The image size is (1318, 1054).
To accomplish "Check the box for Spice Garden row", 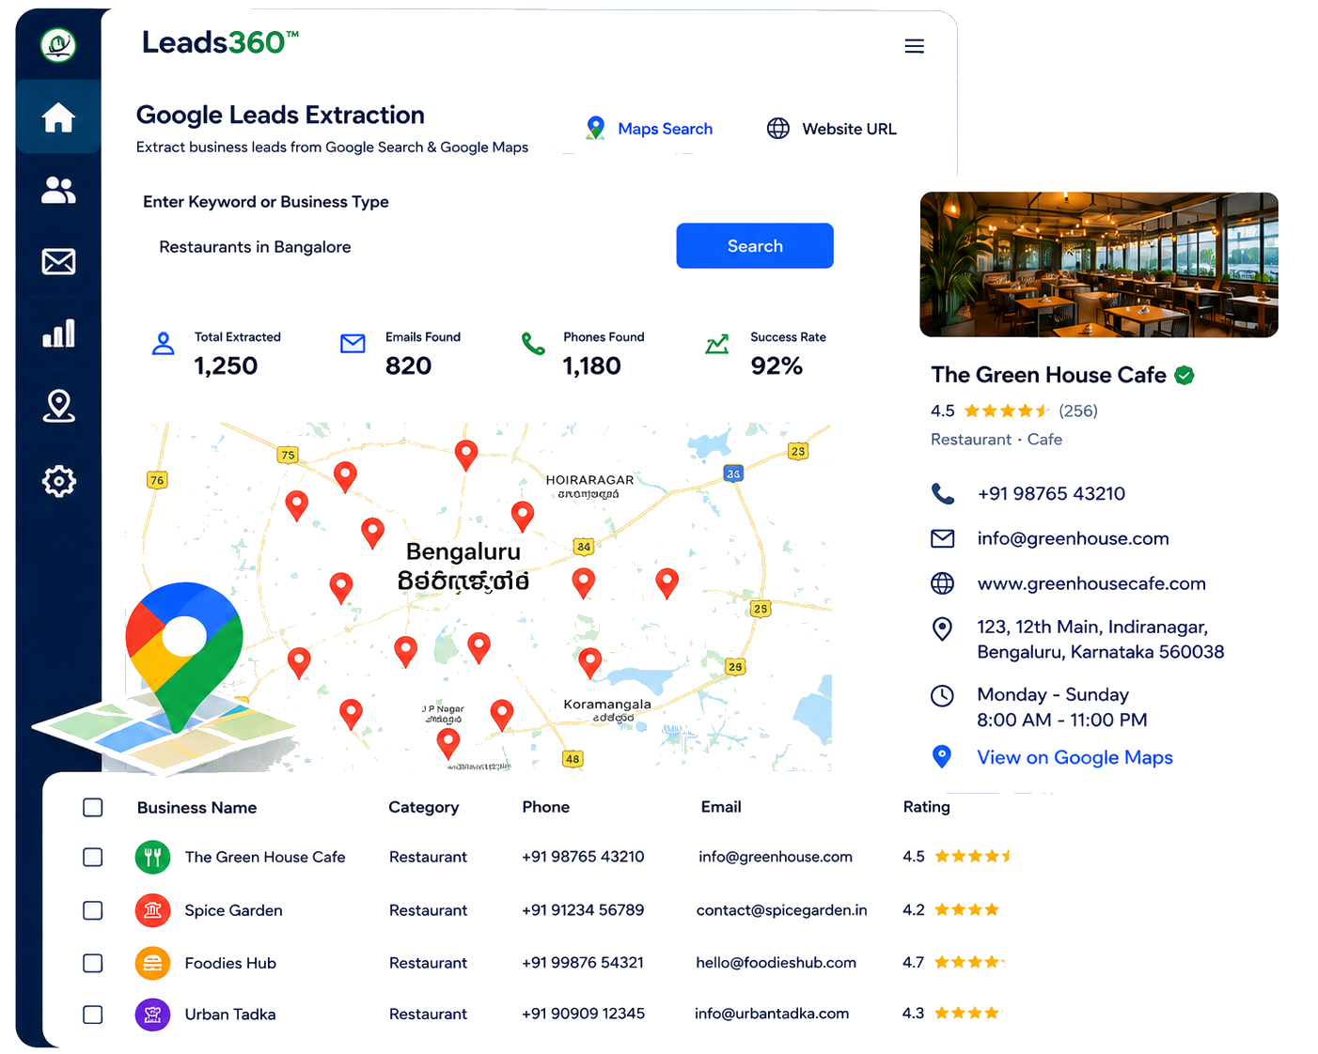I will point(93,910).
